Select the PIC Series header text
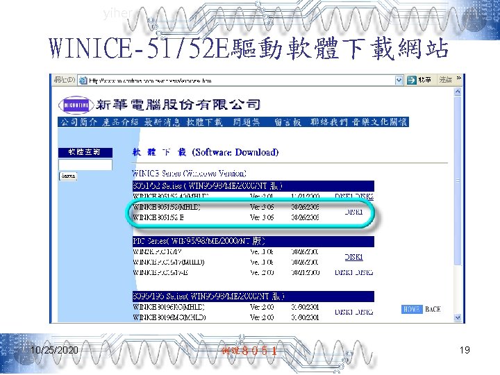This screenshot has width=500, height=375. coord(199,242)
